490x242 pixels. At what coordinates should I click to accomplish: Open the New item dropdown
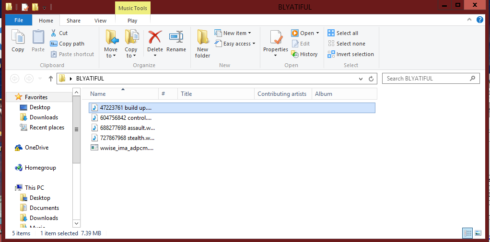click(x=233, y=33)
